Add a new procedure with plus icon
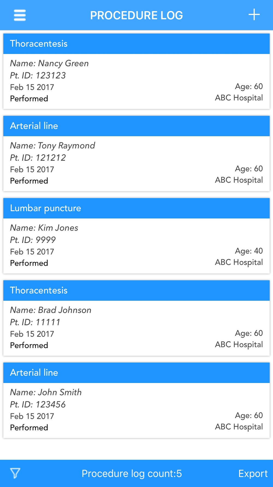The width and height of the screenshot is (273, 487). pos(254,15)
